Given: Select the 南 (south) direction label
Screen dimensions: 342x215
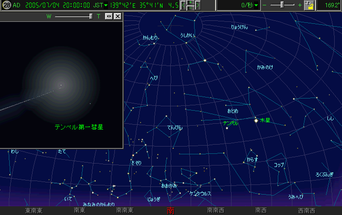Looking at the screenshot, I should [170, 211].
